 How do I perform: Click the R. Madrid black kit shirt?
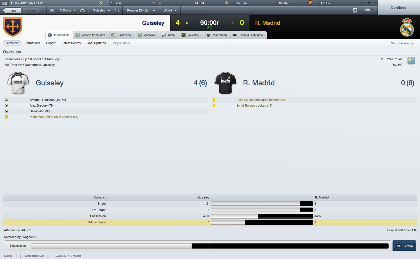click(x=225, y=83)
